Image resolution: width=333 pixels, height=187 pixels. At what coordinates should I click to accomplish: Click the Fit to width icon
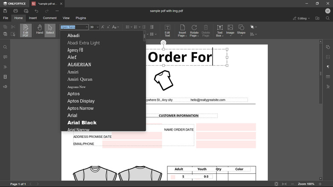pos(284,184)
